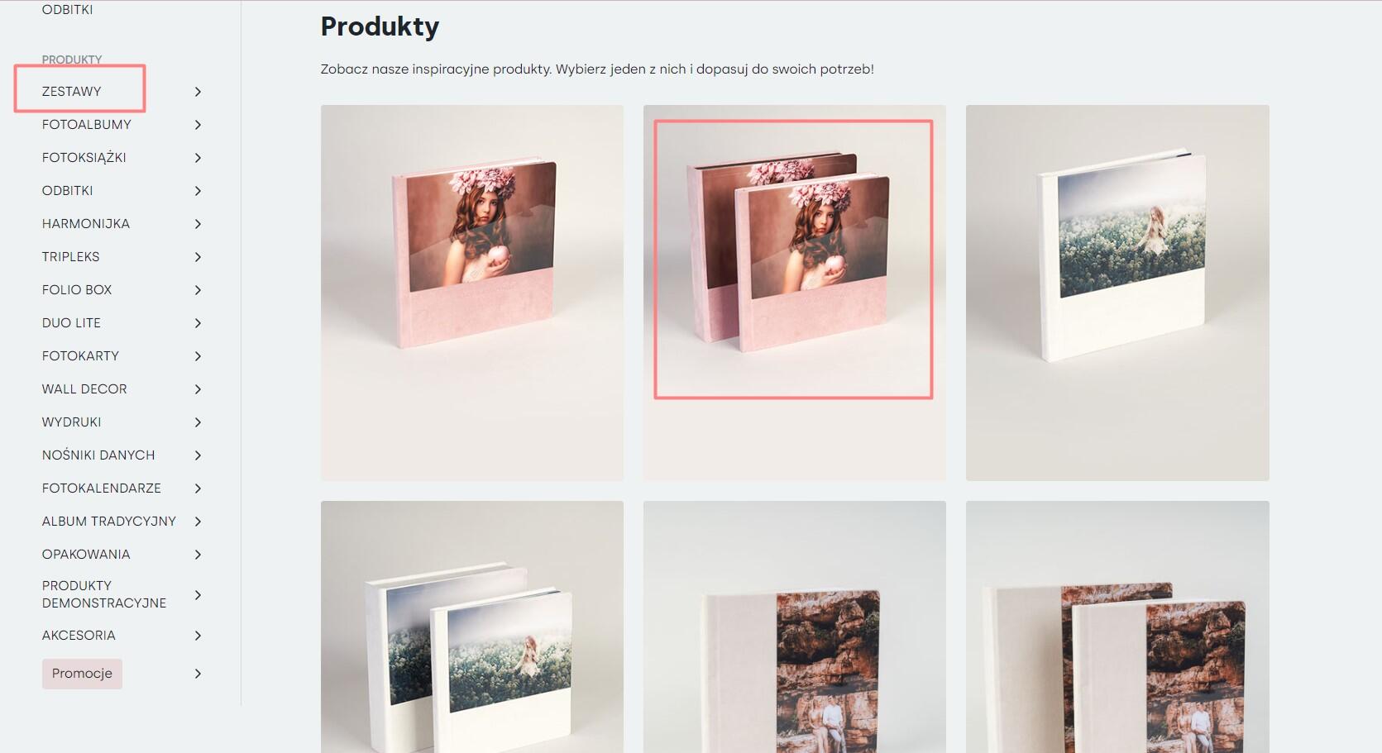The height and width of the screenshot is (753, 1382).
Task: Select FOTOKARTY in the sidebar
Action: (80, 356)
